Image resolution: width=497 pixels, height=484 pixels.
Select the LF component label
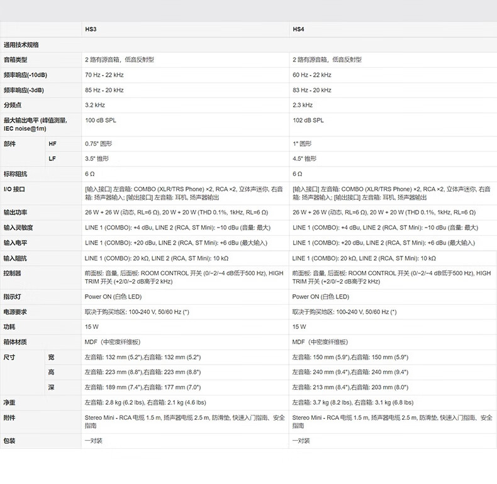(52, 158)
